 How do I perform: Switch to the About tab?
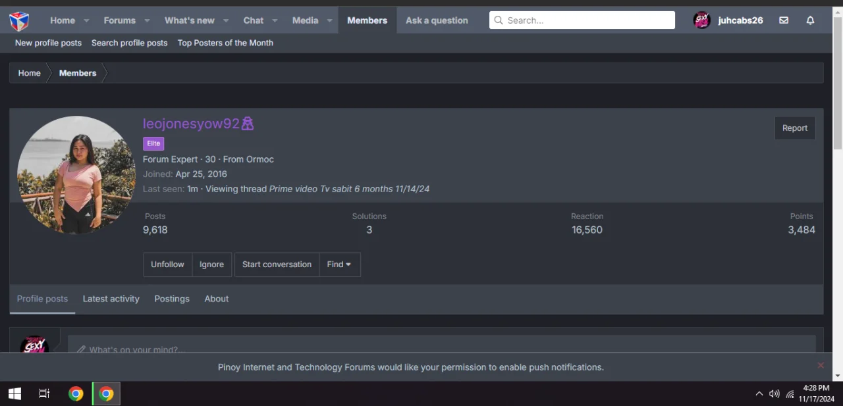(216, 299)
